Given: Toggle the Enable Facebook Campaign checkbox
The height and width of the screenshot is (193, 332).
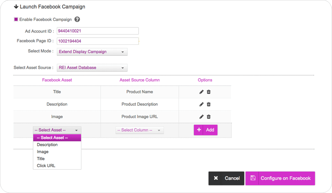Looking at the screenshot, I should coord(16,19).
